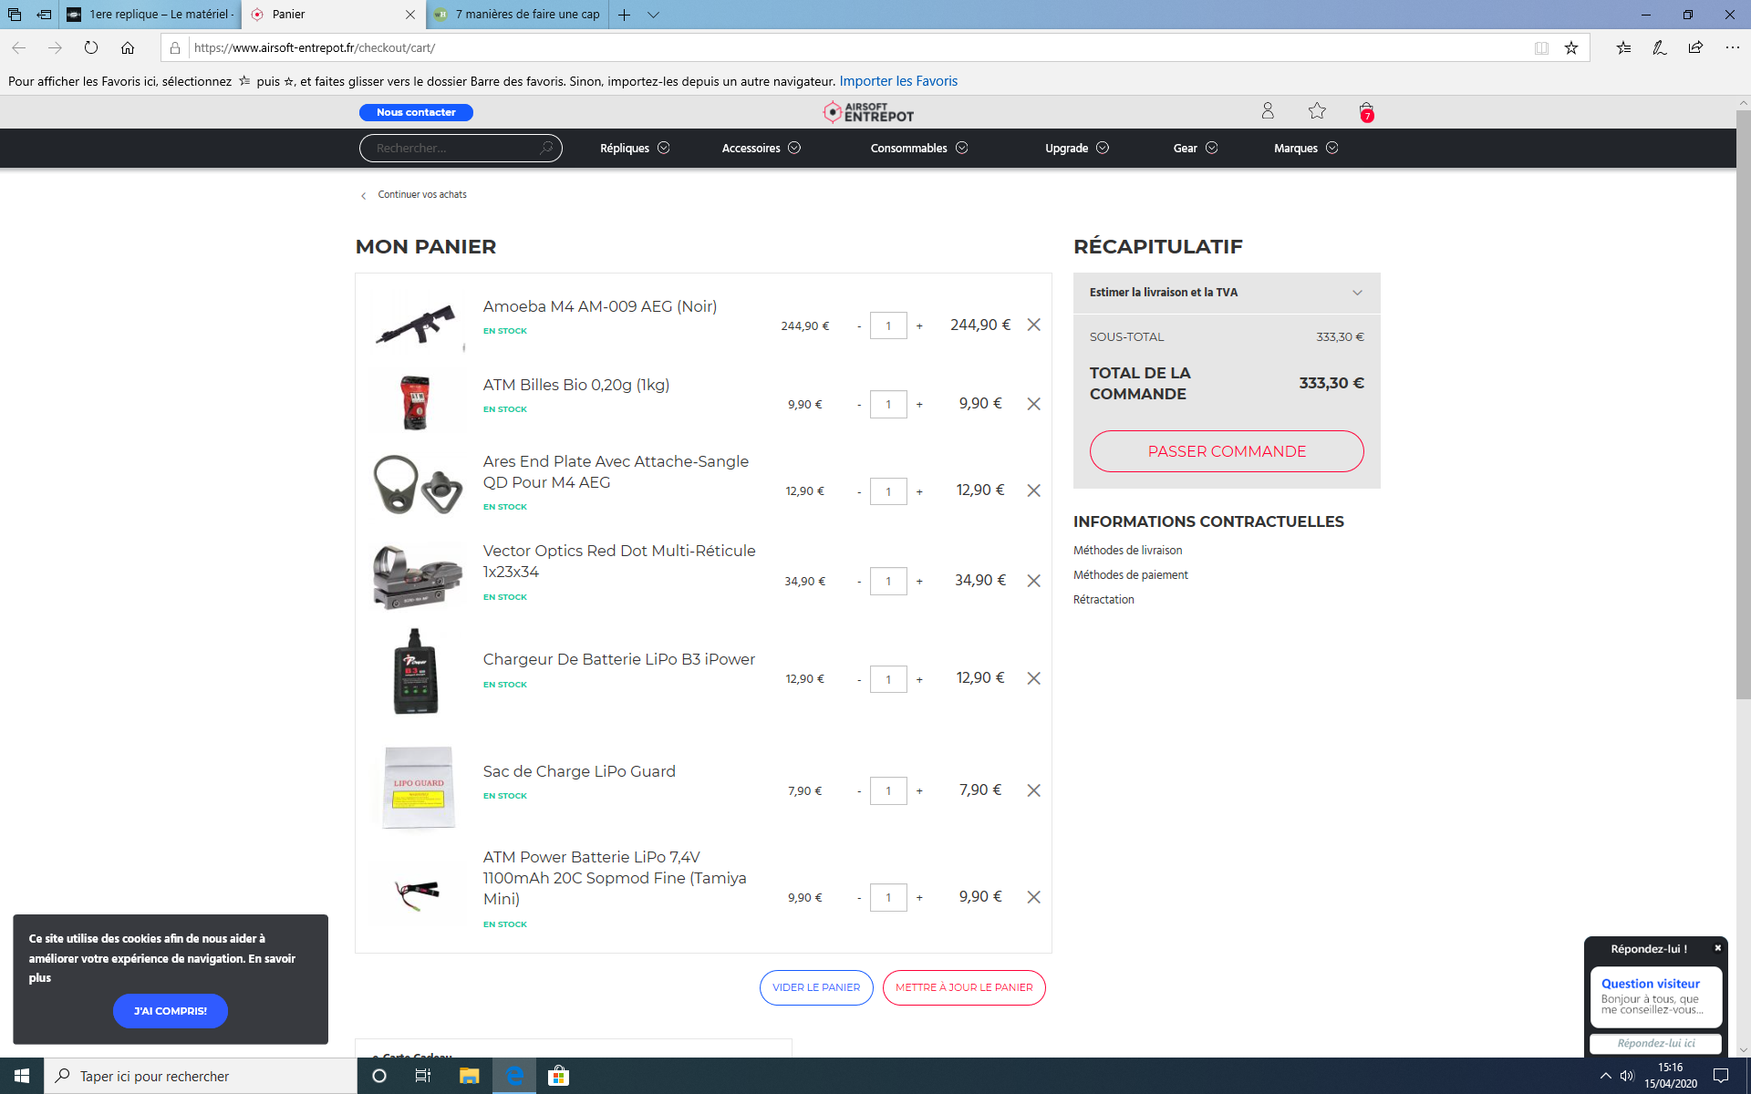This screenshot has width=1751, height=1094.
Task: Go to browser home page
Action: tap(128, 47)
